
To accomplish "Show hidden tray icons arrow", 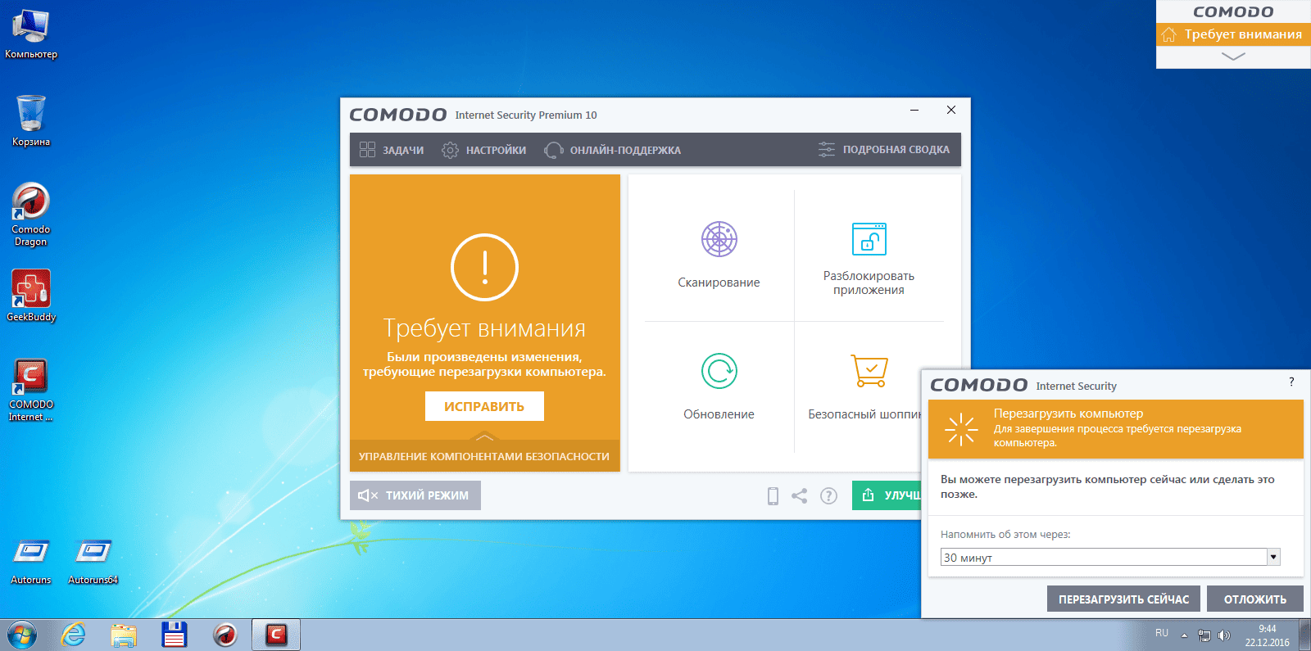I will [x=1184, y=635].
